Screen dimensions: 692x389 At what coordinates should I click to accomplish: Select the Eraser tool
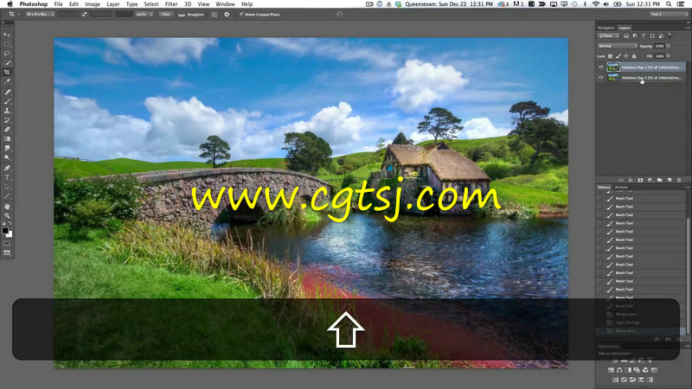[7, 129]
